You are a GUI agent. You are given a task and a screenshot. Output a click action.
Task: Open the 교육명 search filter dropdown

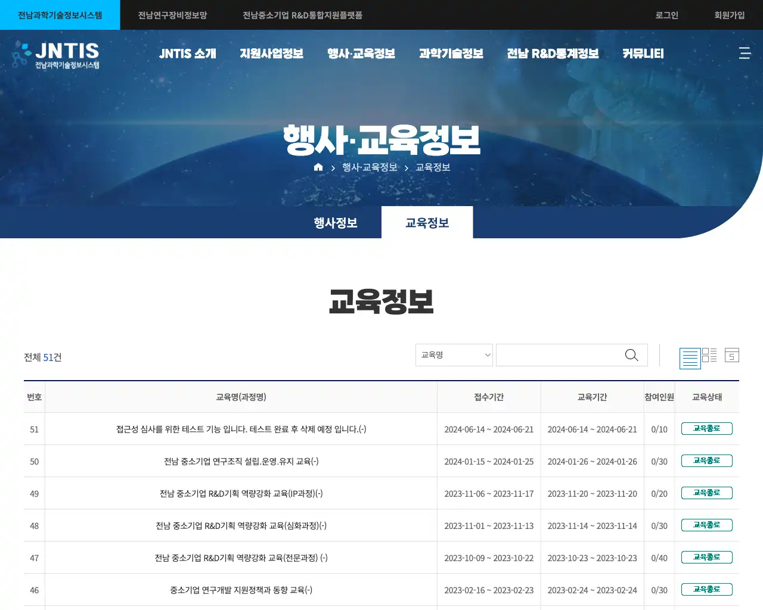(x=454, y=354)
